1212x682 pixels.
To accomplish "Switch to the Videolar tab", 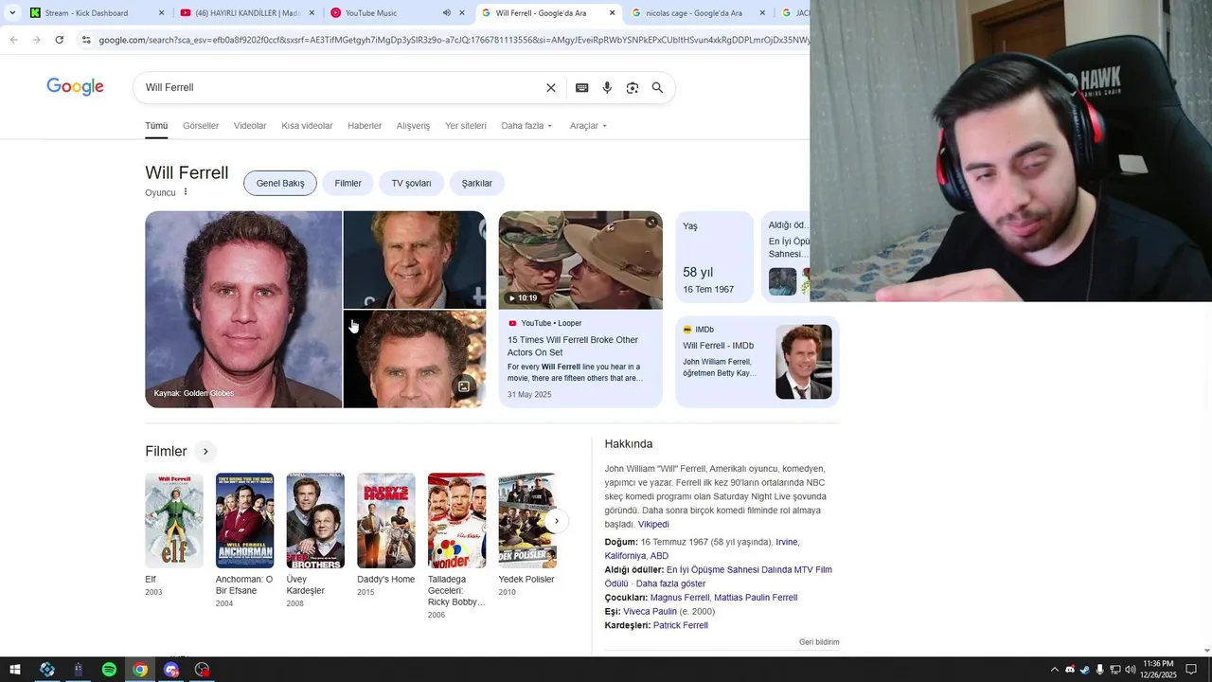I will [250, 126].
